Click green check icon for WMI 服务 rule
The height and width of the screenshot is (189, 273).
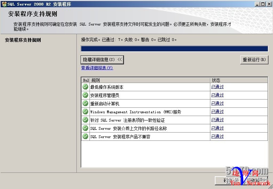[85, 112]
